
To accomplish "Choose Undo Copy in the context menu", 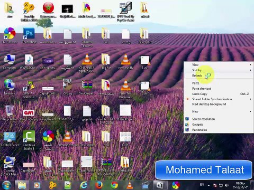I will click(x=219, y=94).
